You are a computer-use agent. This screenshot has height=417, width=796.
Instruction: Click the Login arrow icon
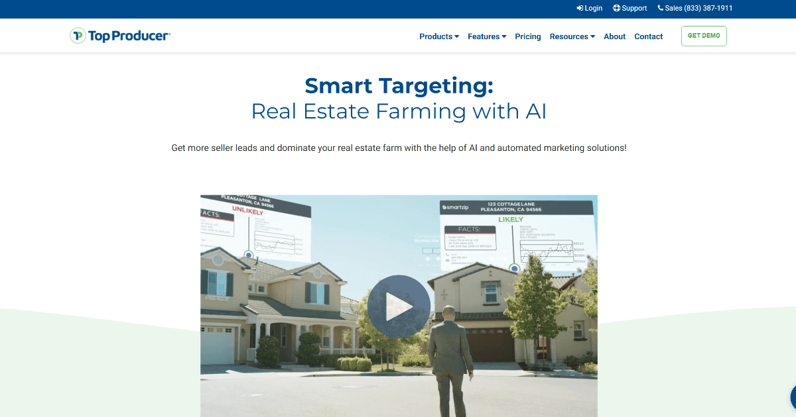579,8
